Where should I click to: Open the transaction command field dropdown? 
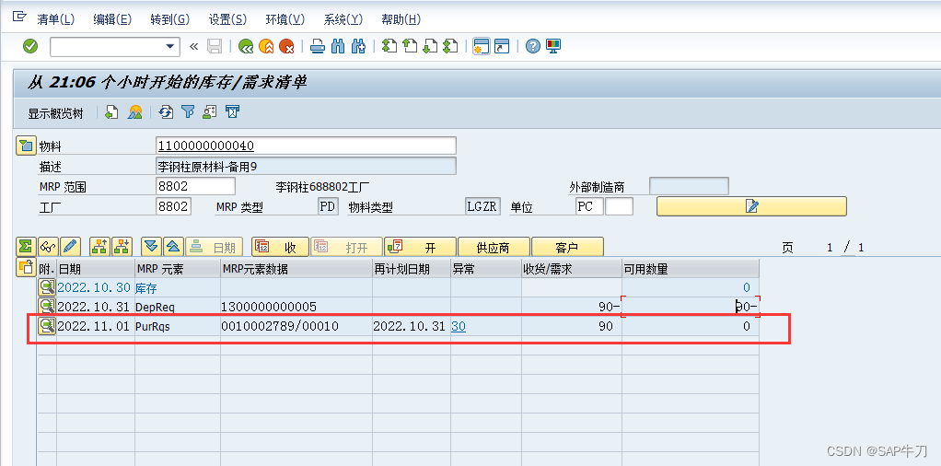pos(171,46)
